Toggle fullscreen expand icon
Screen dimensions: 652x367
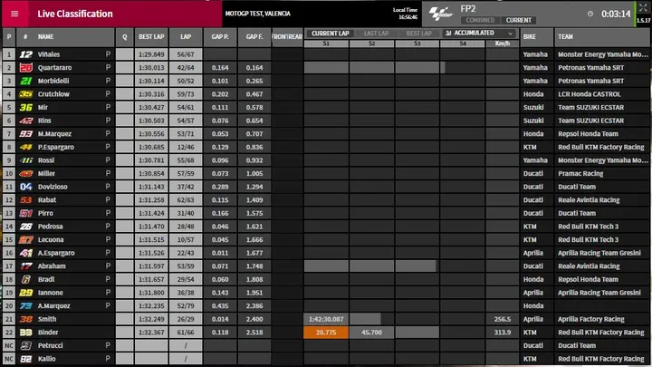point(643,7)
